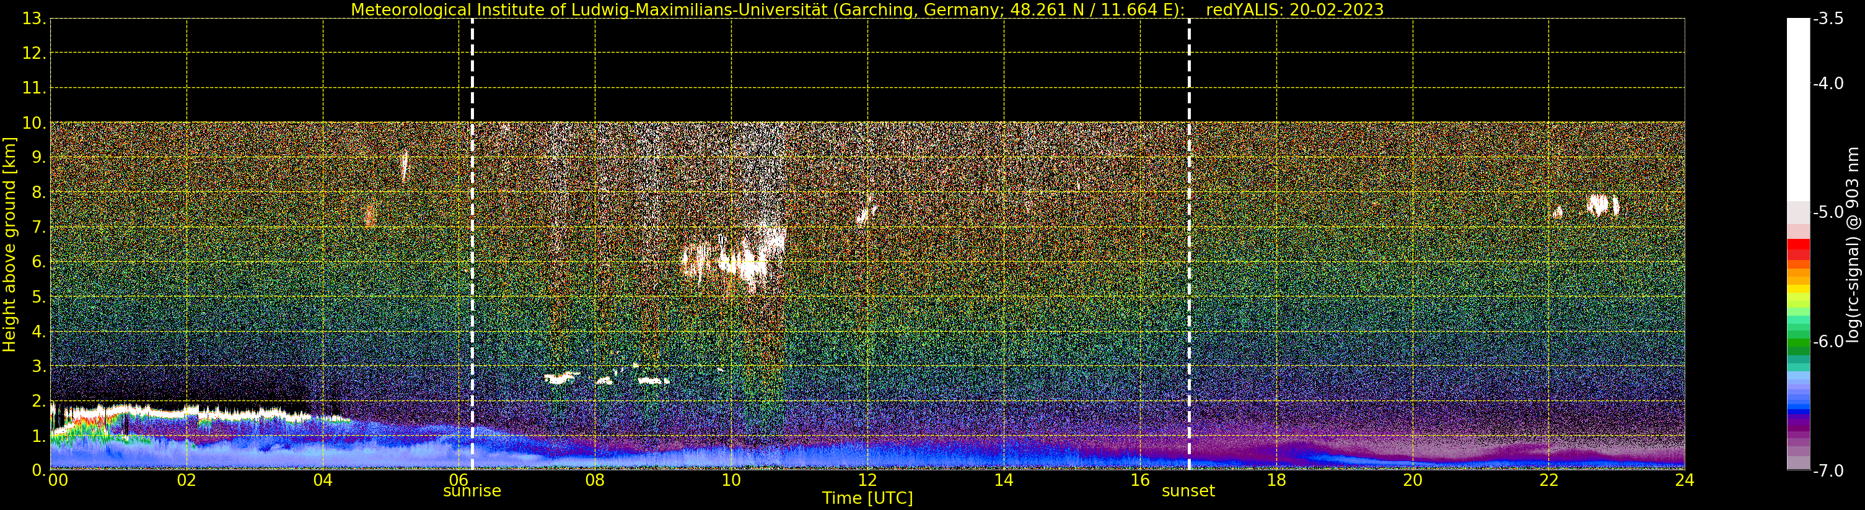Click the x-axis tick label '18'
The image size is (1865, 510).
(1276, 480)
